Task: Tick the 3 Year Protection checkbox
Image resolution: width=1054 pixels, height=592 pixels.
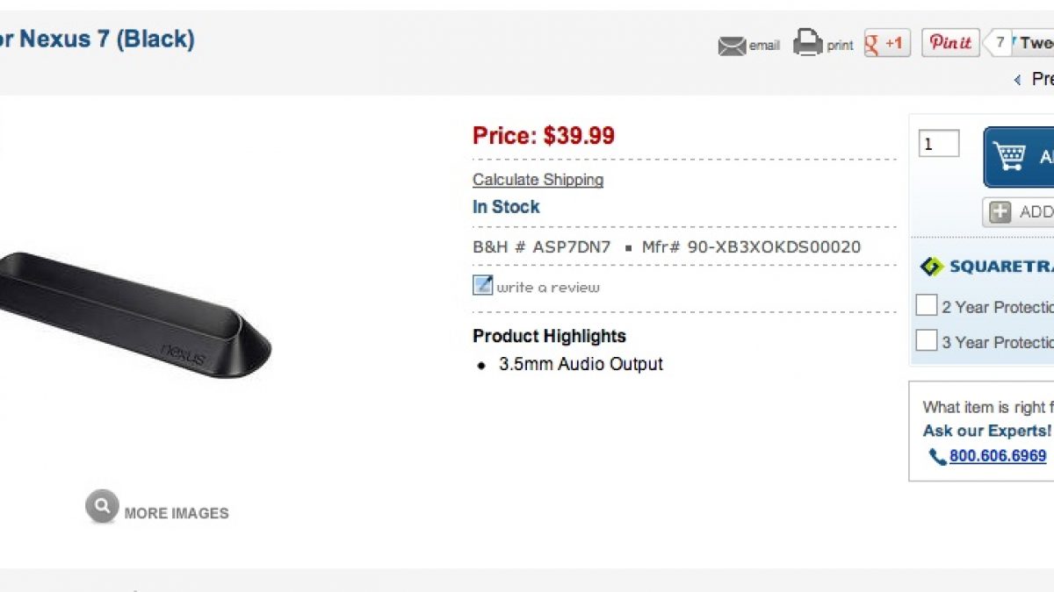Action: (926, 340)
